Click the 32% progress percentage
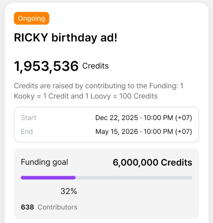 [69, 191]
